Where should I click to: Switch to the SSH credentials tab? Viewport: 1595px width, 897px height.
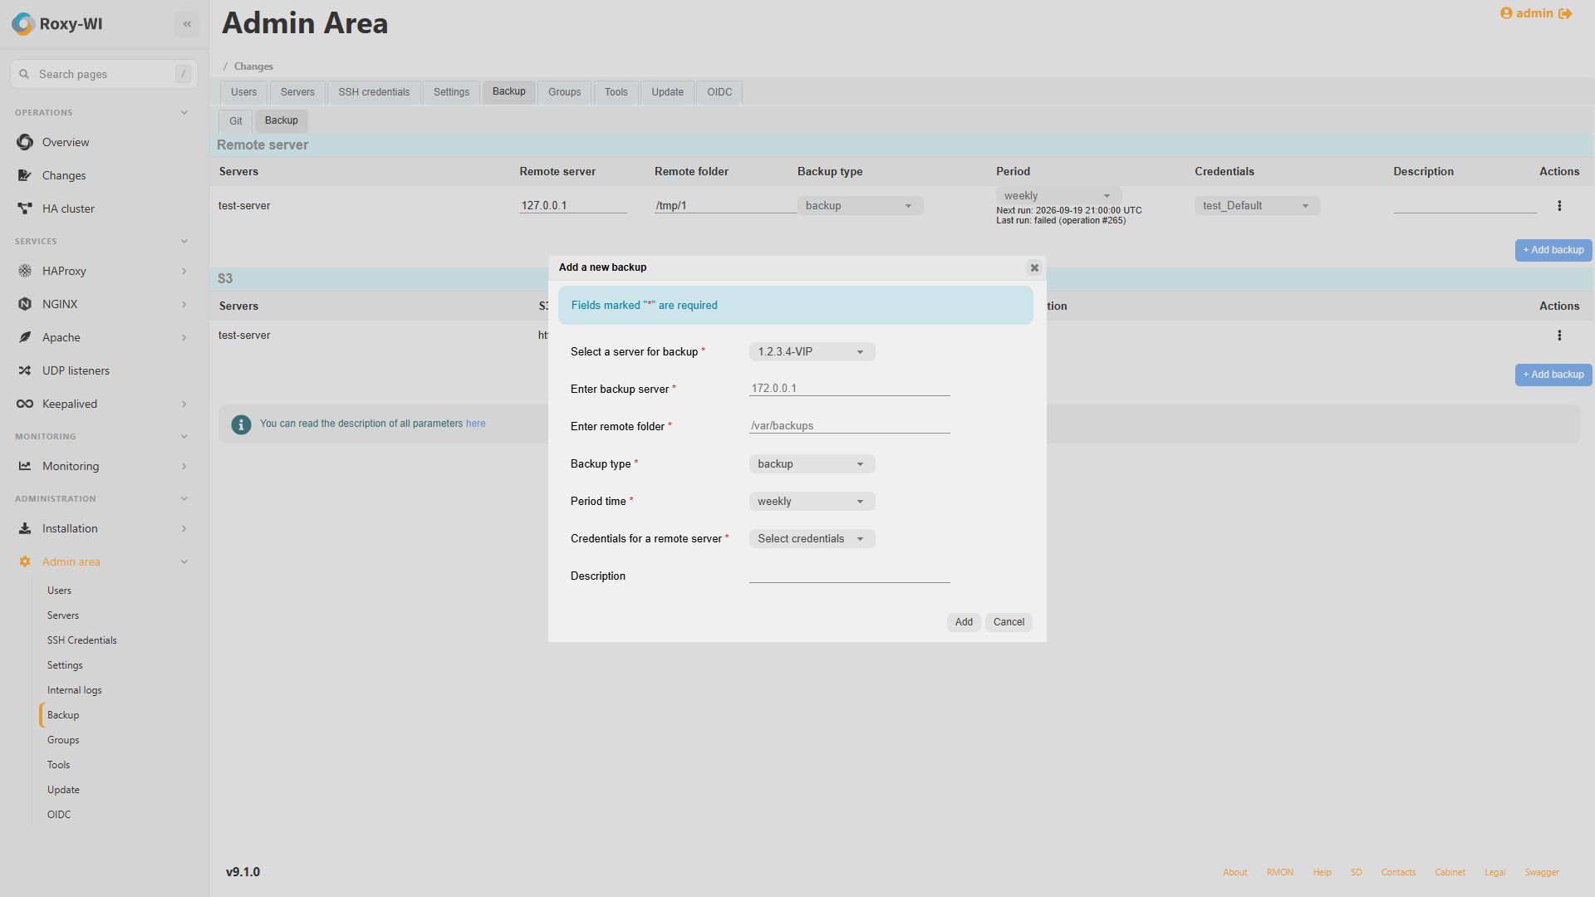click(x=374, y=92)
